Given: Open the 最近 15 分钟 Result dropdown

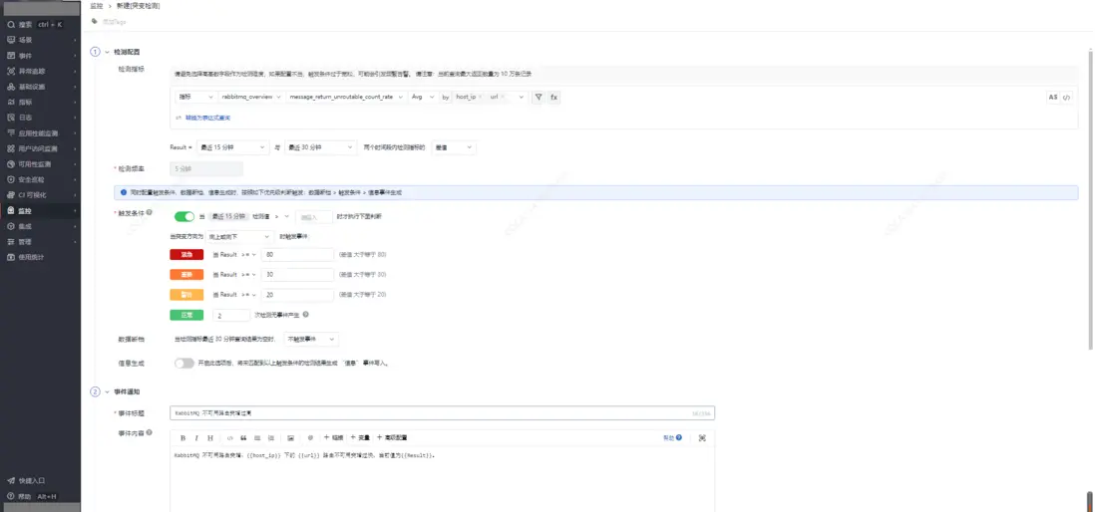Looking at the screenshot, I should [232, 147].
